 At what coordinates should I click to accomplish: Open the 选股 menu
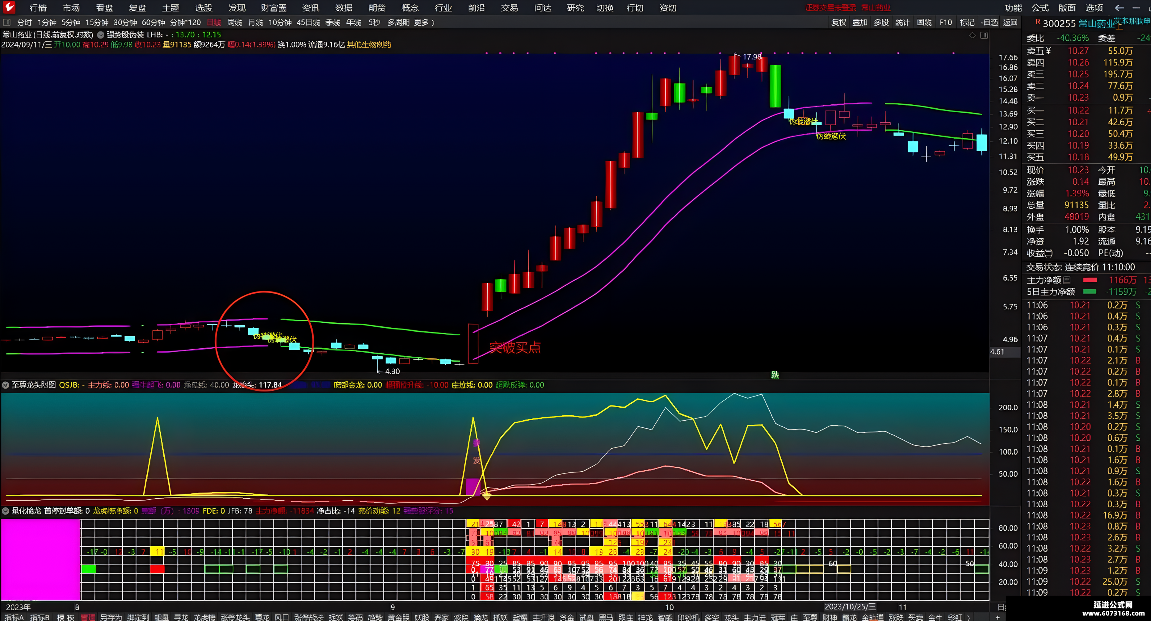pyautogui.click(x=204, y=8)
